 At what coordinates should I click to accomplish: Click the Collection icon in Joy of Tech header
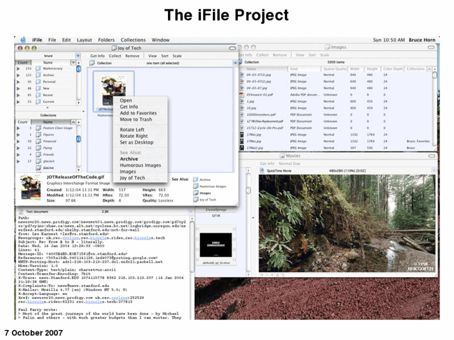point(92,63)
